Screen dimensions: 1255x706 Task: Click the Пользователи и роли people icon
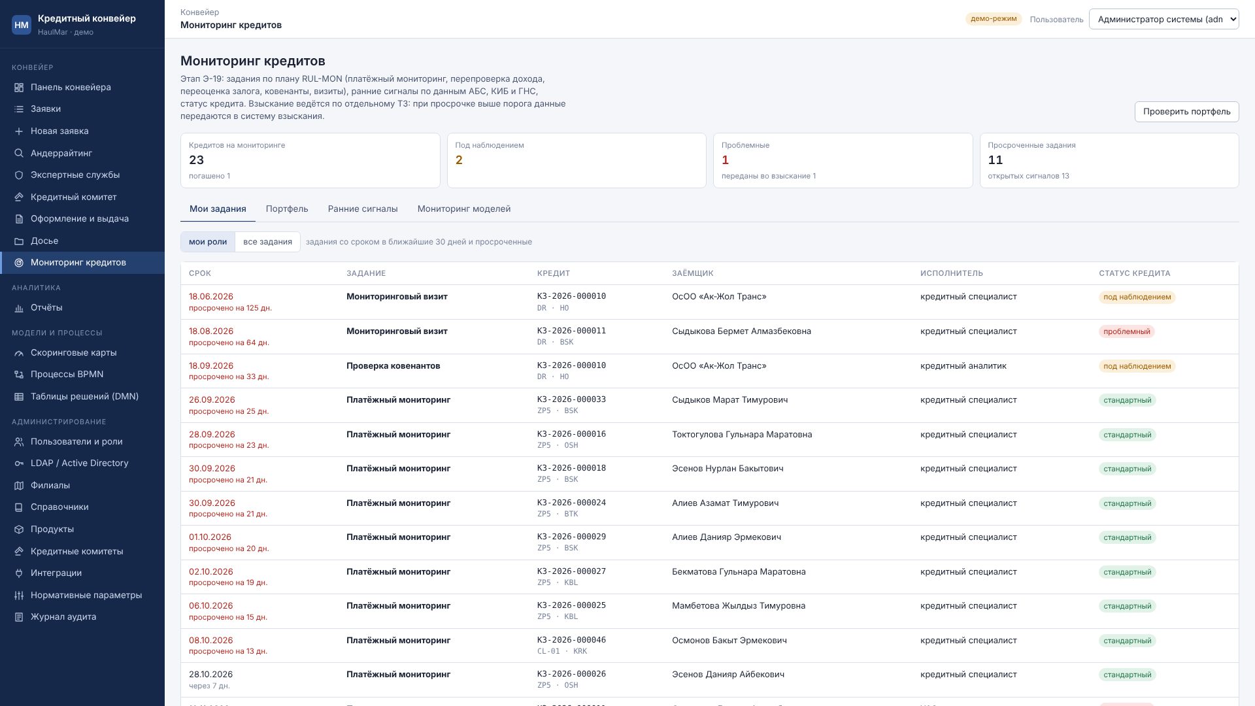(19, 442)
